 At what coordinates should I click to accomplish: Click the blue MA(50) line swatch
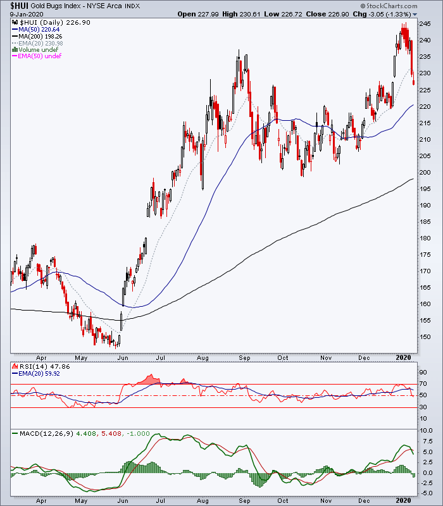(15, 30)
